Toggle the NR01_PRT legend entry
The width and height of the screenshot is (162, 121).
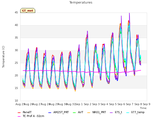pyautogui.click(x=97, y=112)
